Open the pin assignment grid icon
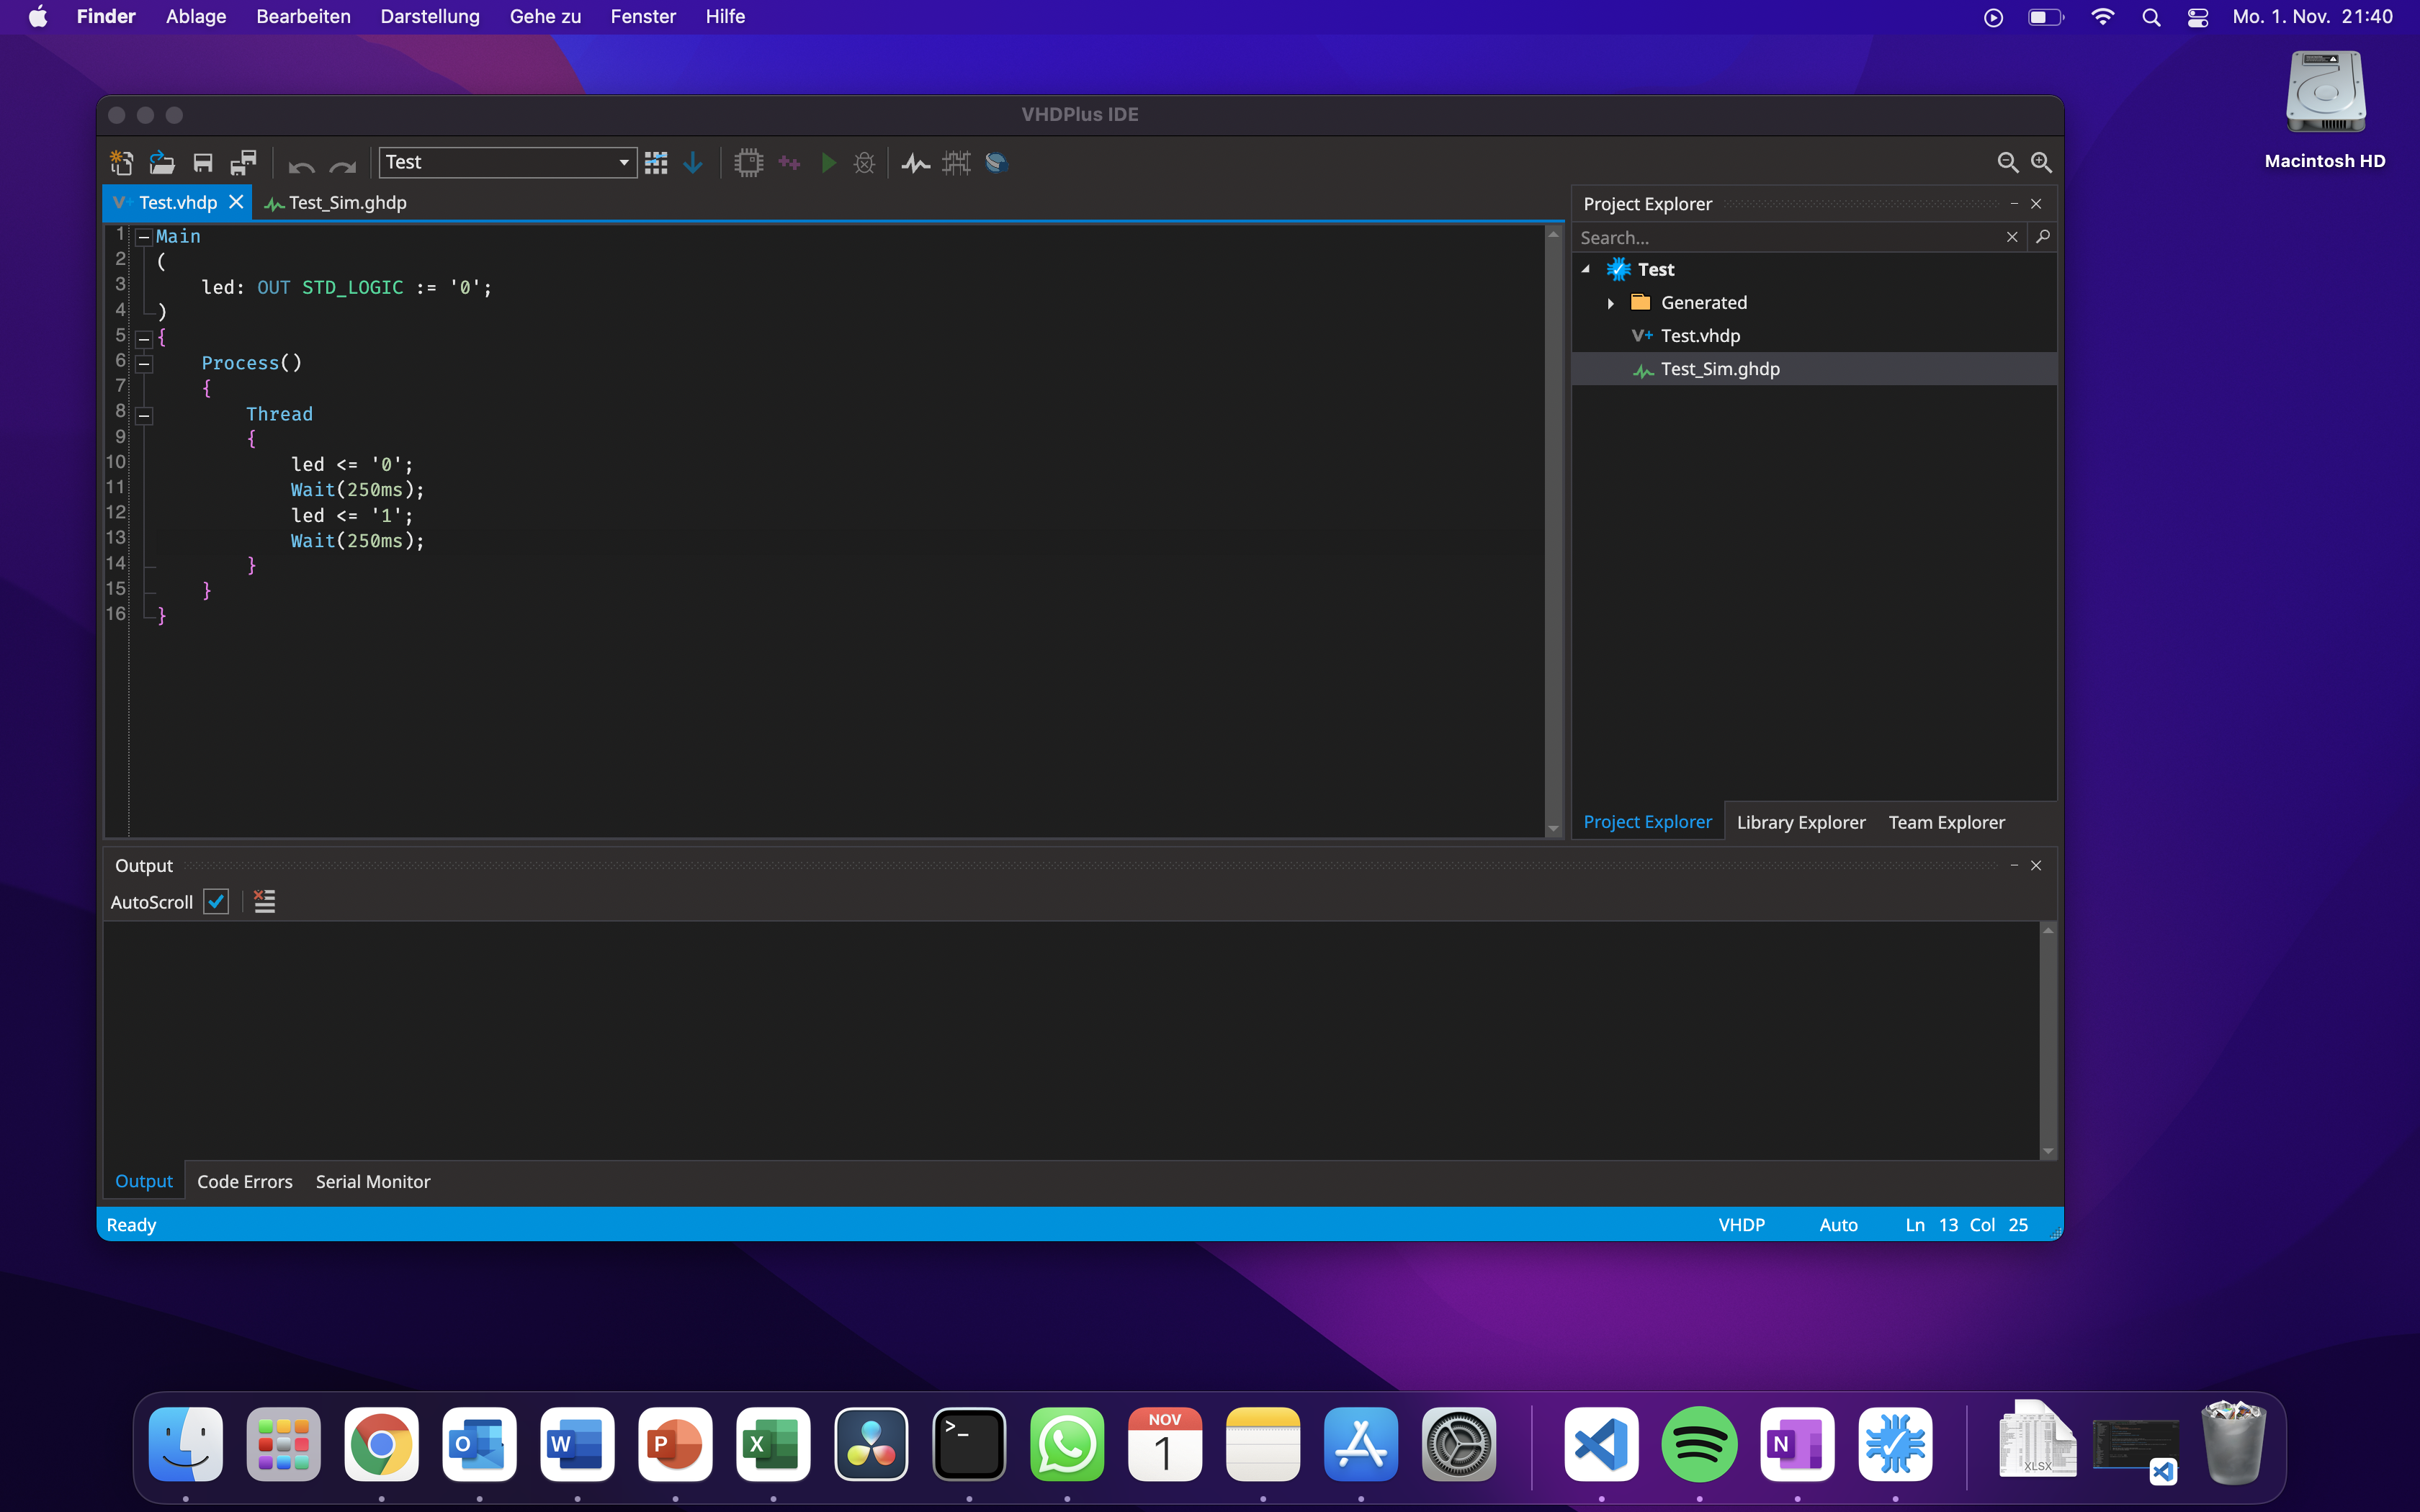This screenshot has width=2420, height=1512. (x=656, y=162)
